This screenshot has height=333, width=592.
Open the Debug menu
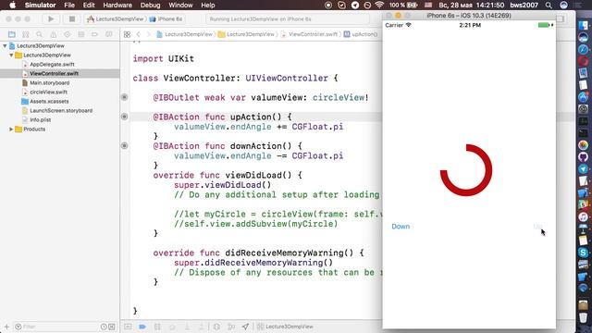click(x=150, y=6)
